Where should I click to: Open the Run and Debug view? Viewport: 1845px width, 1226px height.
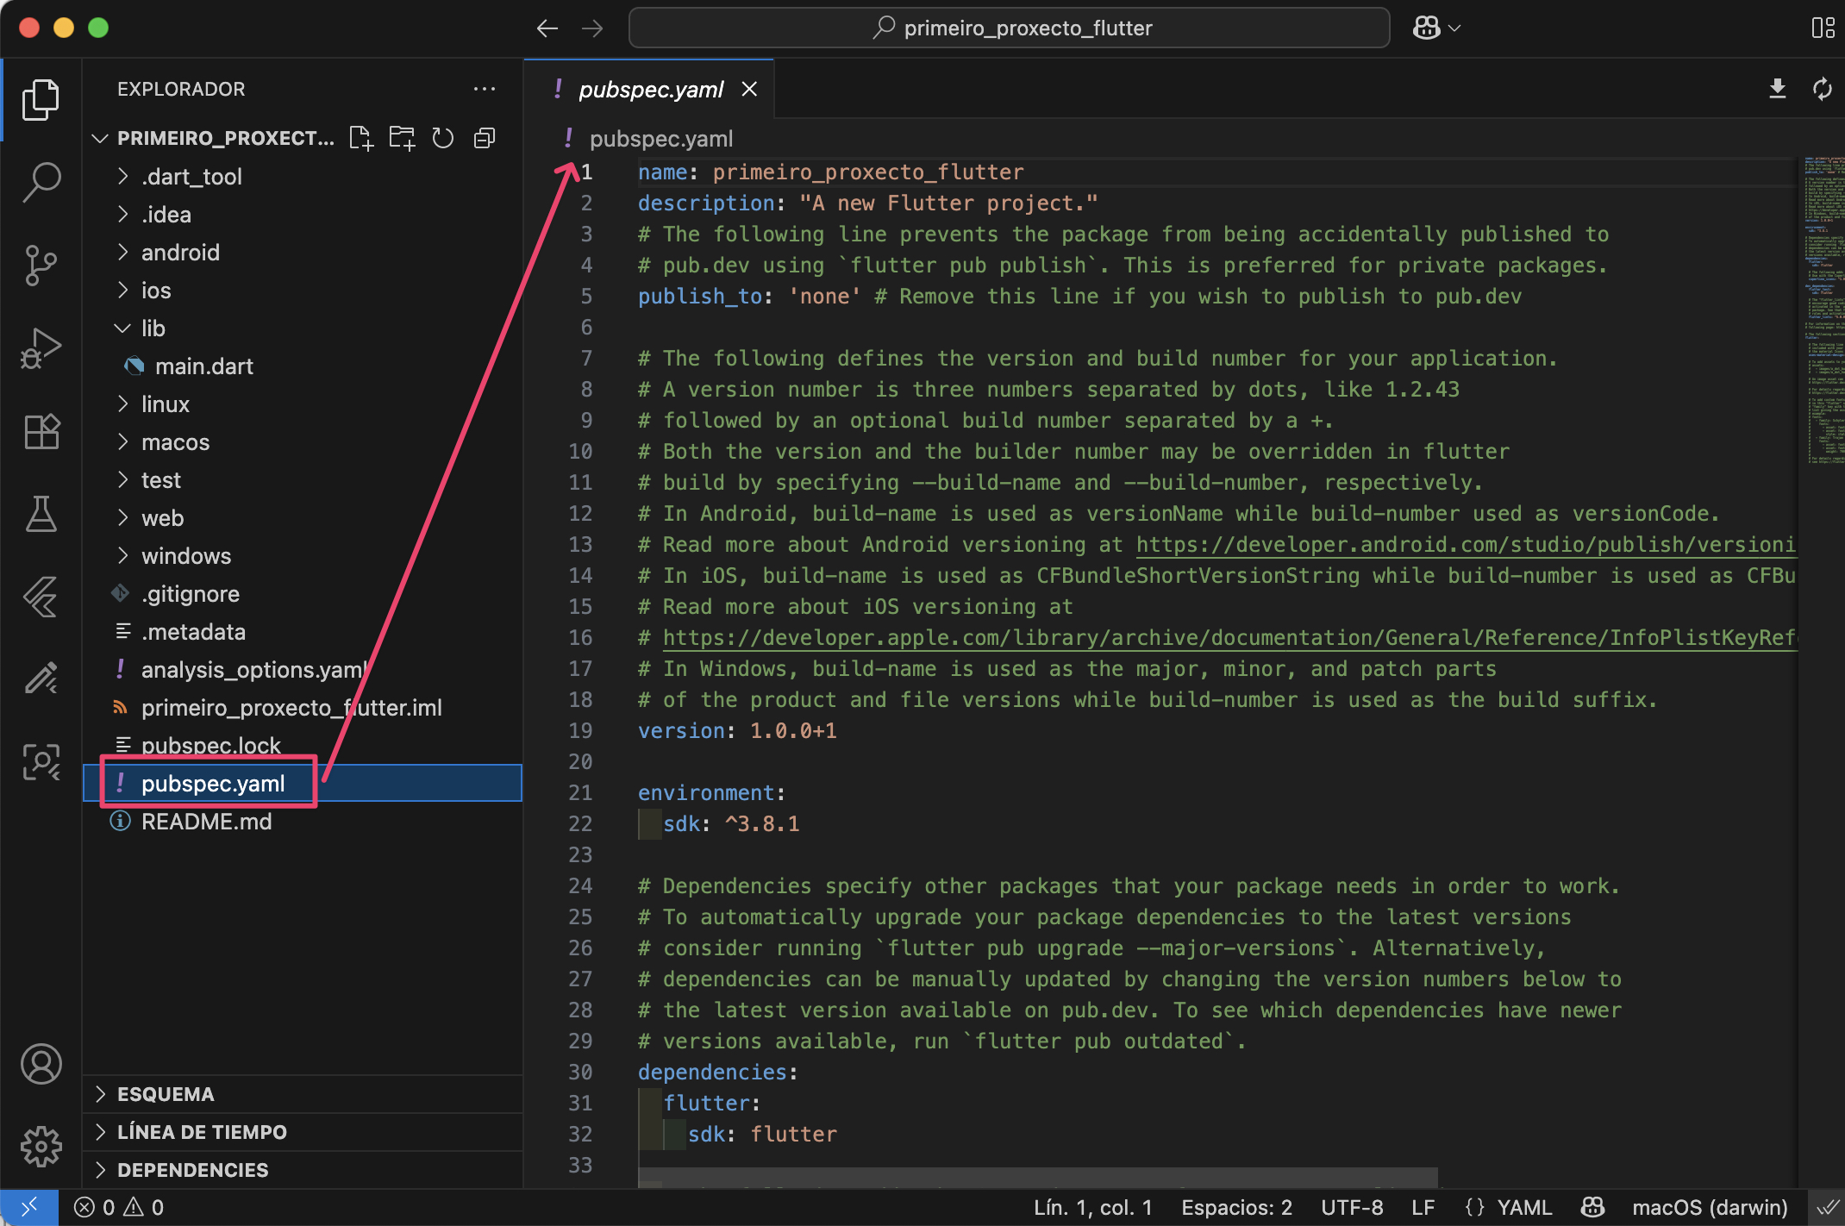click(41, 347)
